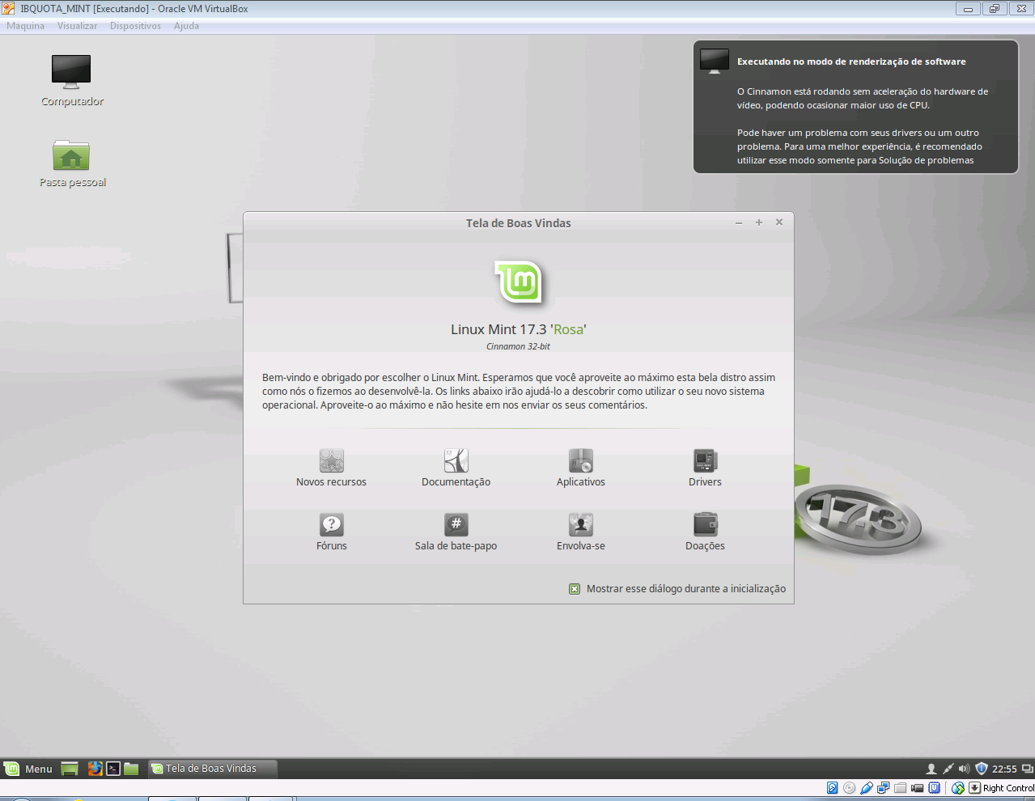
Task: Click VirtualBox shared folders indicator
Action: tap(901, 788)
